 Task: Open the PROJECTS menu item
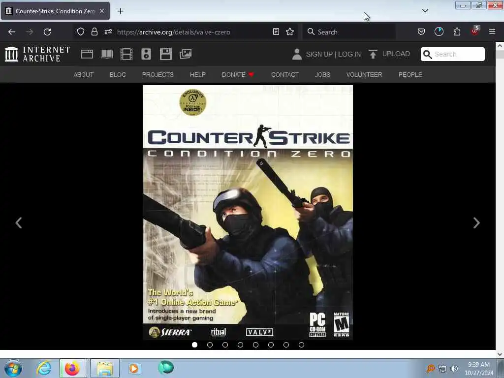pyautogui.click(x=158, y=75)
